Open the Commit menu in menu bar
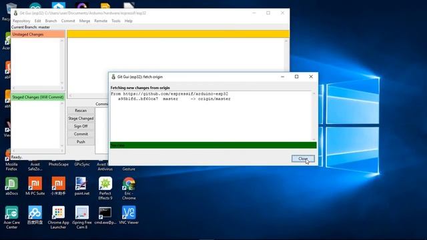This screenshot has width=427, height=240. click(68, 21)
